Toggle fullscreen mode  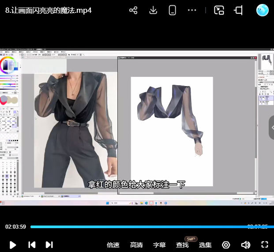265,245
